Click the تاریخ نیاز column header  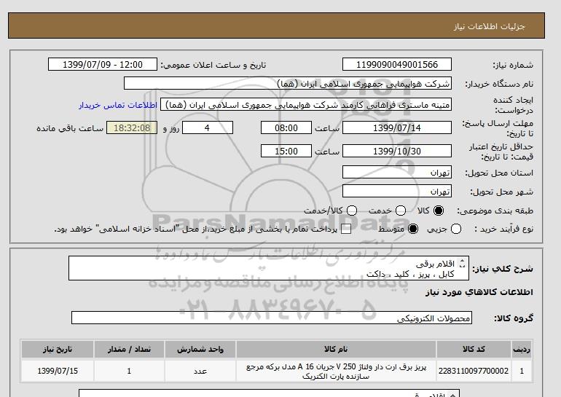pyautogui.click(x=58, y=349)
